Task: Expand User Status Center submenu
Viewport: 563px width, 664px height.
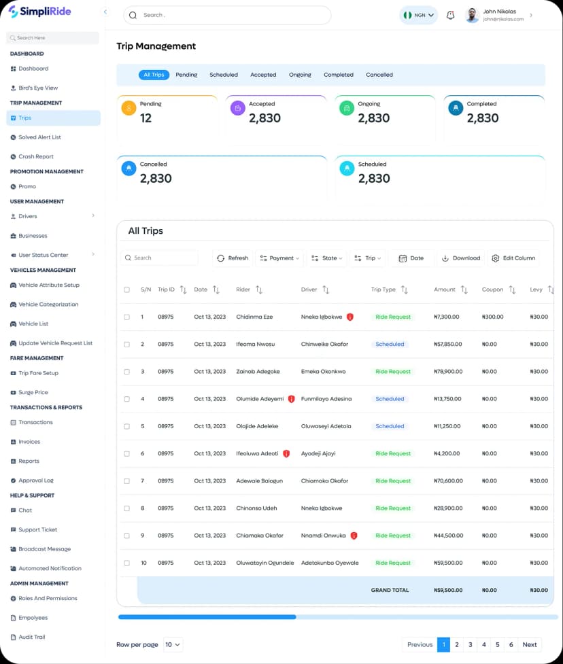Action: pos(93,254)
